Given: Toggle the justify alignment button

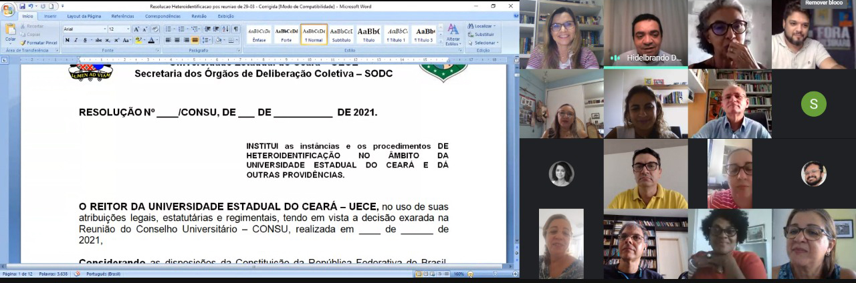Looking at the screenshot, I should (x=195, y=40).
